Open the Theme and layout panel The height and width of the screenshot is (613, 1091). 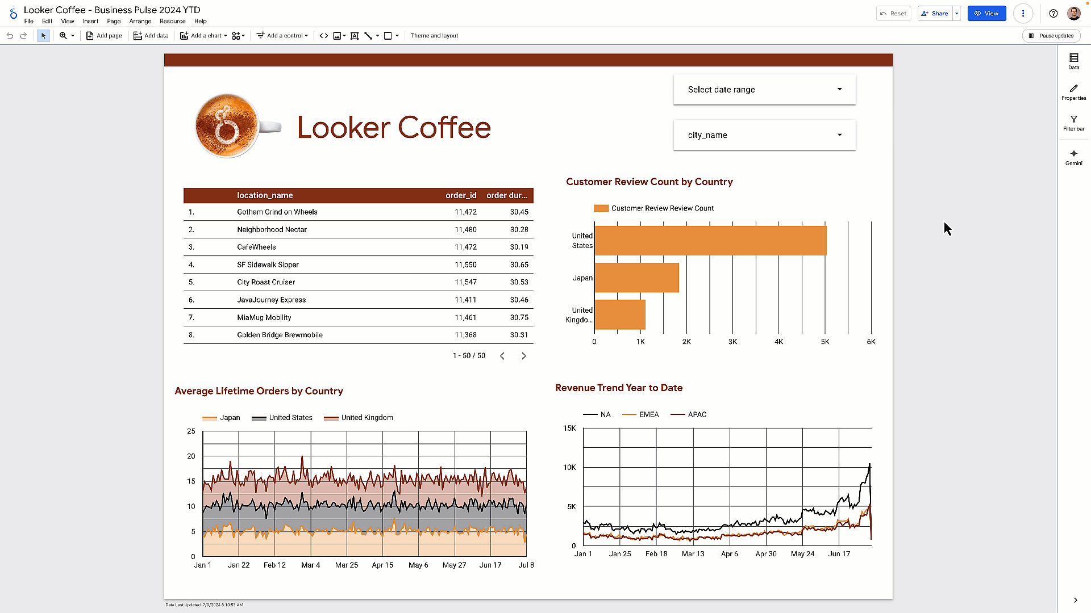(434, 35)
